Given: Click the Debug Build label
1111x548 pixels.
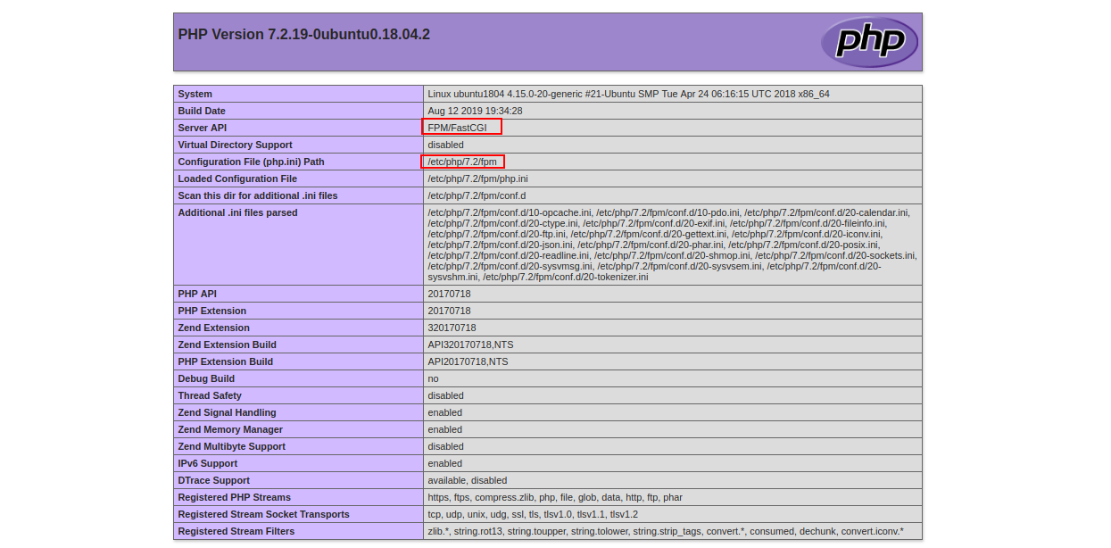Looking at the screenshot, I should tap(206, 378).
